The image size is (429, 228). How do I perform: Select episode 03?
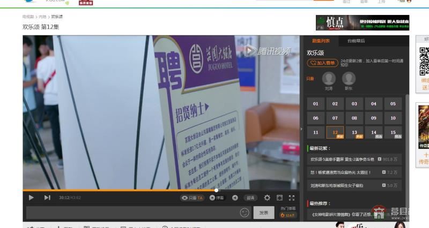pyautogui.click(x=354, y=104)
